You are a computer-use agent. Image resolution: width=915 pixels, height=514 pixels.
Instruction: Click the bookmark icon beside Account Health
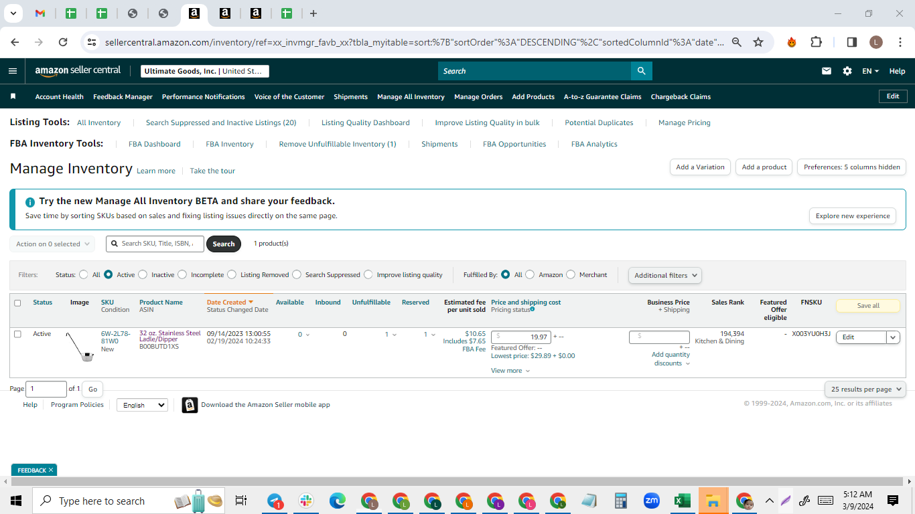[x=13, y=96]
